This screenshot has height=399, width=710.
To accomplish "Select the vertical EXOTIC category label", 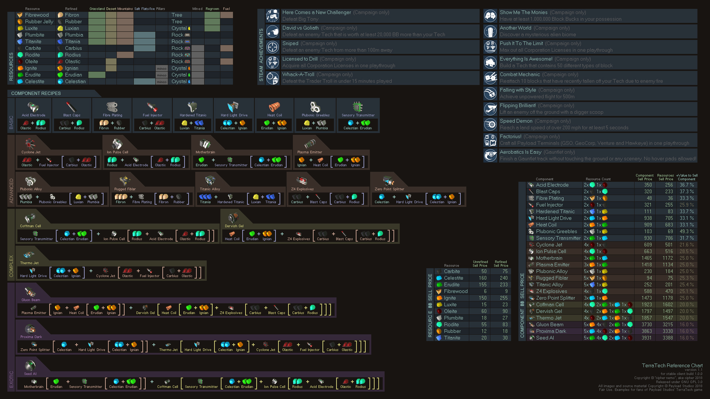I will tap(11, 379).
